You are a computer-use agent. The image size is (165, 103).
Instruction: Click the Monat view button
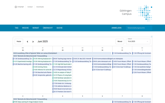pos(120,41)
